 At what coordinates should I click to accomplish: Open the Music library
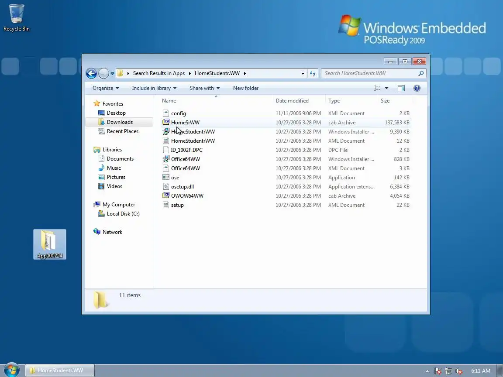[114, 168]
